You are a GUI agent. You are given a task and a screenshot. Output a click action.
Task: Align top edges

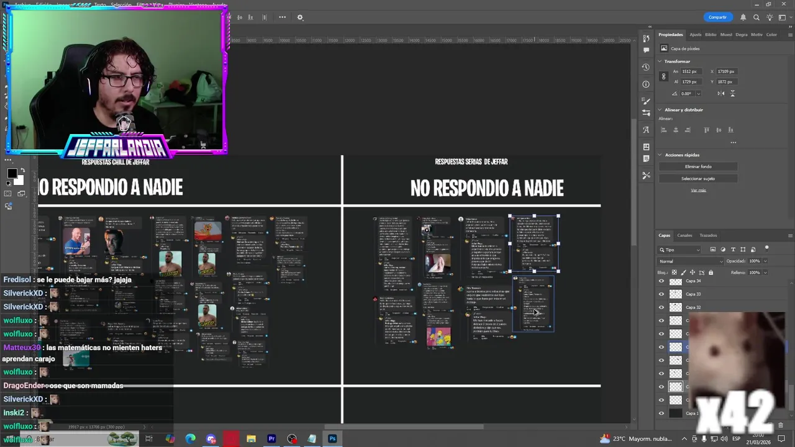(x=707, y=130)
